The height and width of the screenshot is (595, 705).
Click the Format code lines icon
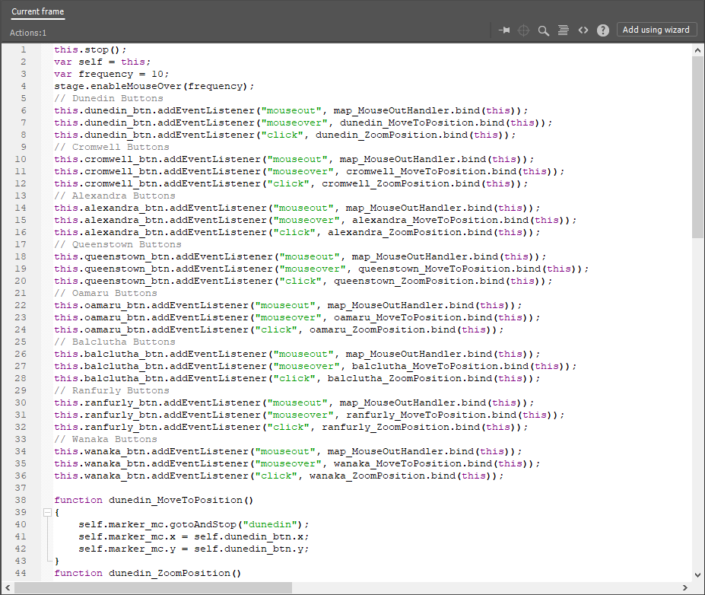563,30
